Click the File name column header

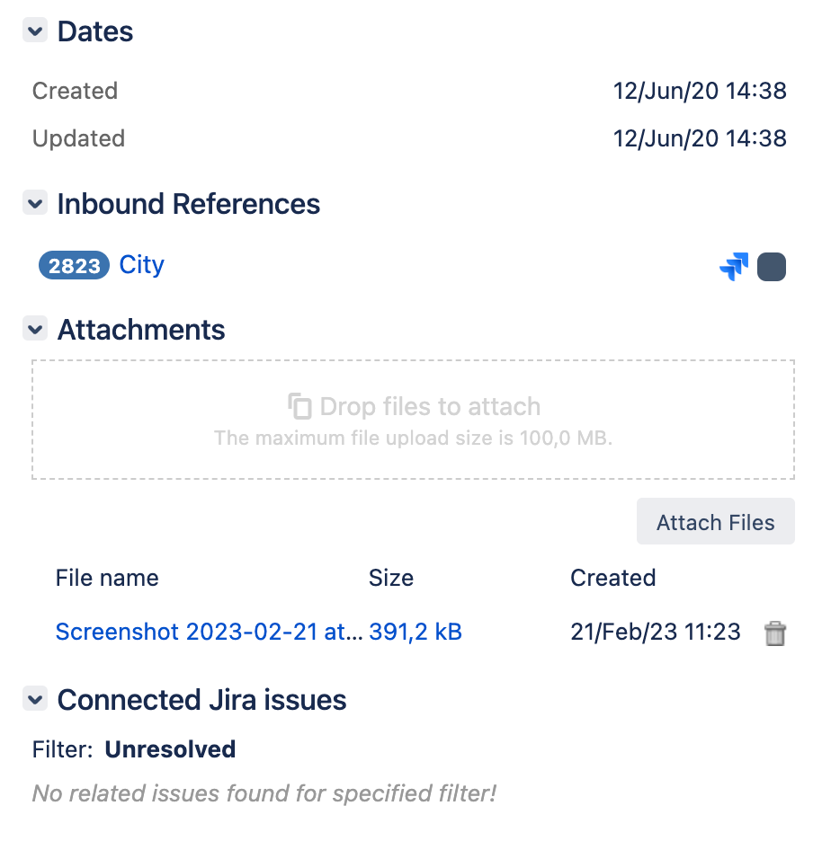pos(107,578)
